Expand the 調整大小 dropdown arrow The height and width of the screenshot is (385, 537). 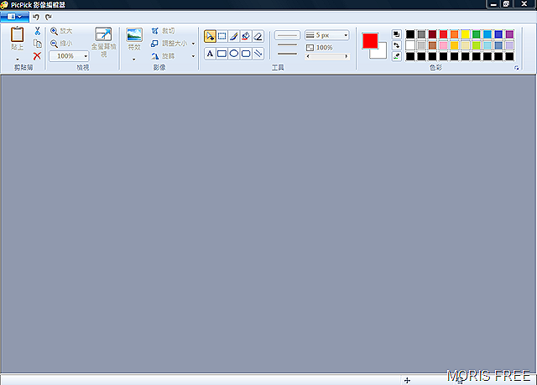coord(193,44)
